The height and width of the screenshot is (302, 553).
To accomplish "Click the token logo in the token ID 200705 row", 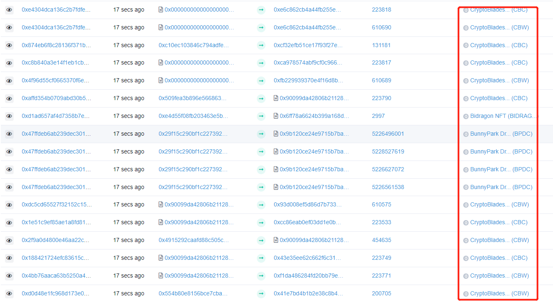I will tap(466, 294).
